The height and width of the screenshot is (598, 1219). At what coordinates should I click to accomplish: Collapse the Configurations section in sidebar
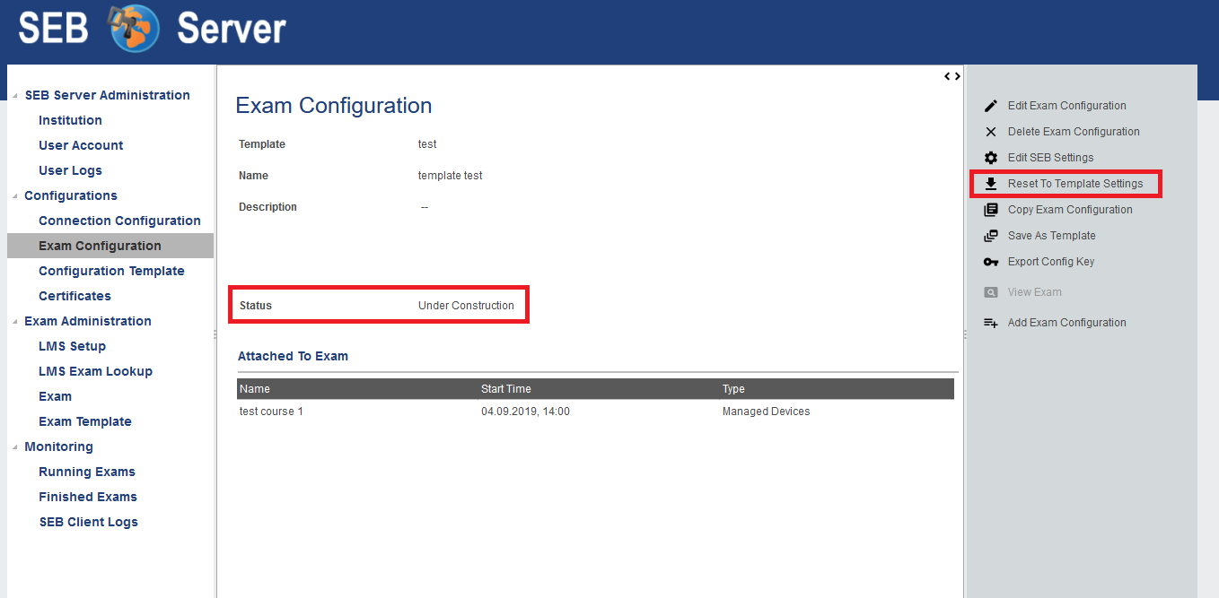tap(14, 196)
